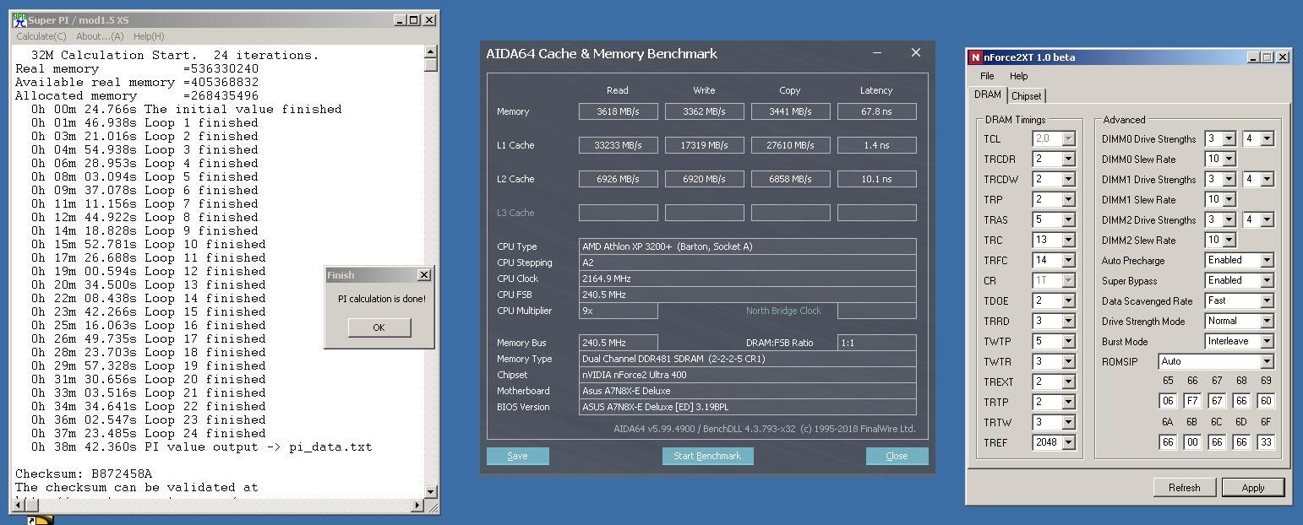Open the About...(A) menu in Super PI
Image resolution: width=1303 pixels, height=525 pixels.
[100, 36]
